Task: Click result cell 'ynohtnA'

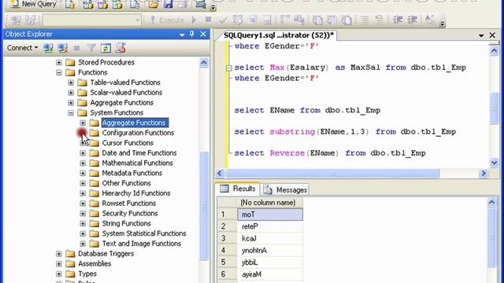Action: coord(270,250)
